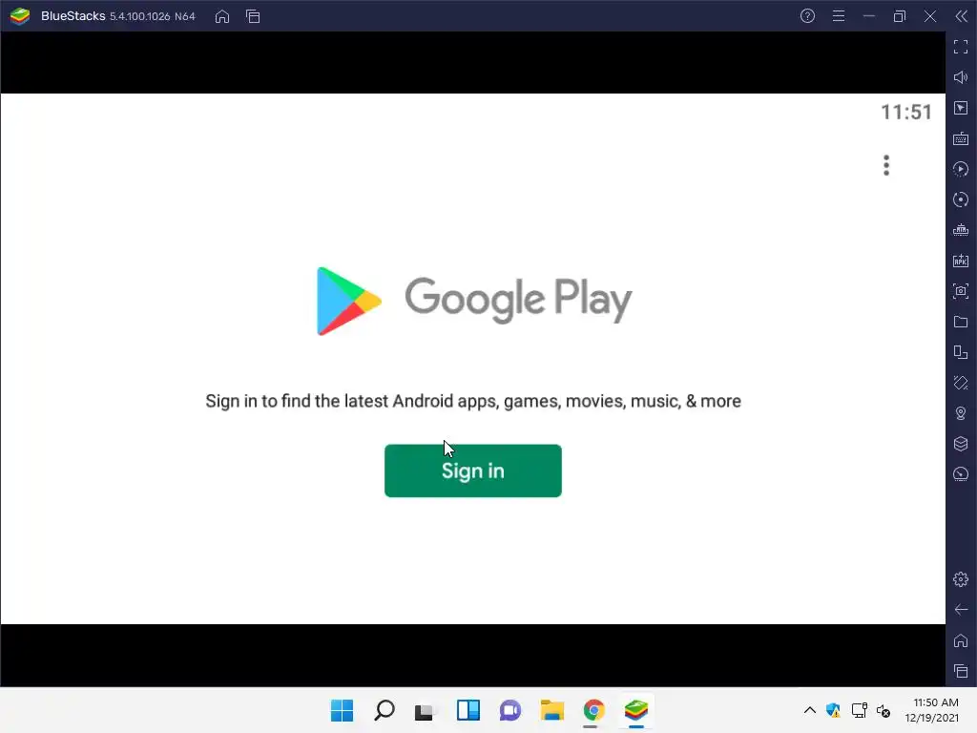The width and height of the screenshot is (977, 733).
Task: Click the sync operations circular icon
Action: click(x=961, y=199)
